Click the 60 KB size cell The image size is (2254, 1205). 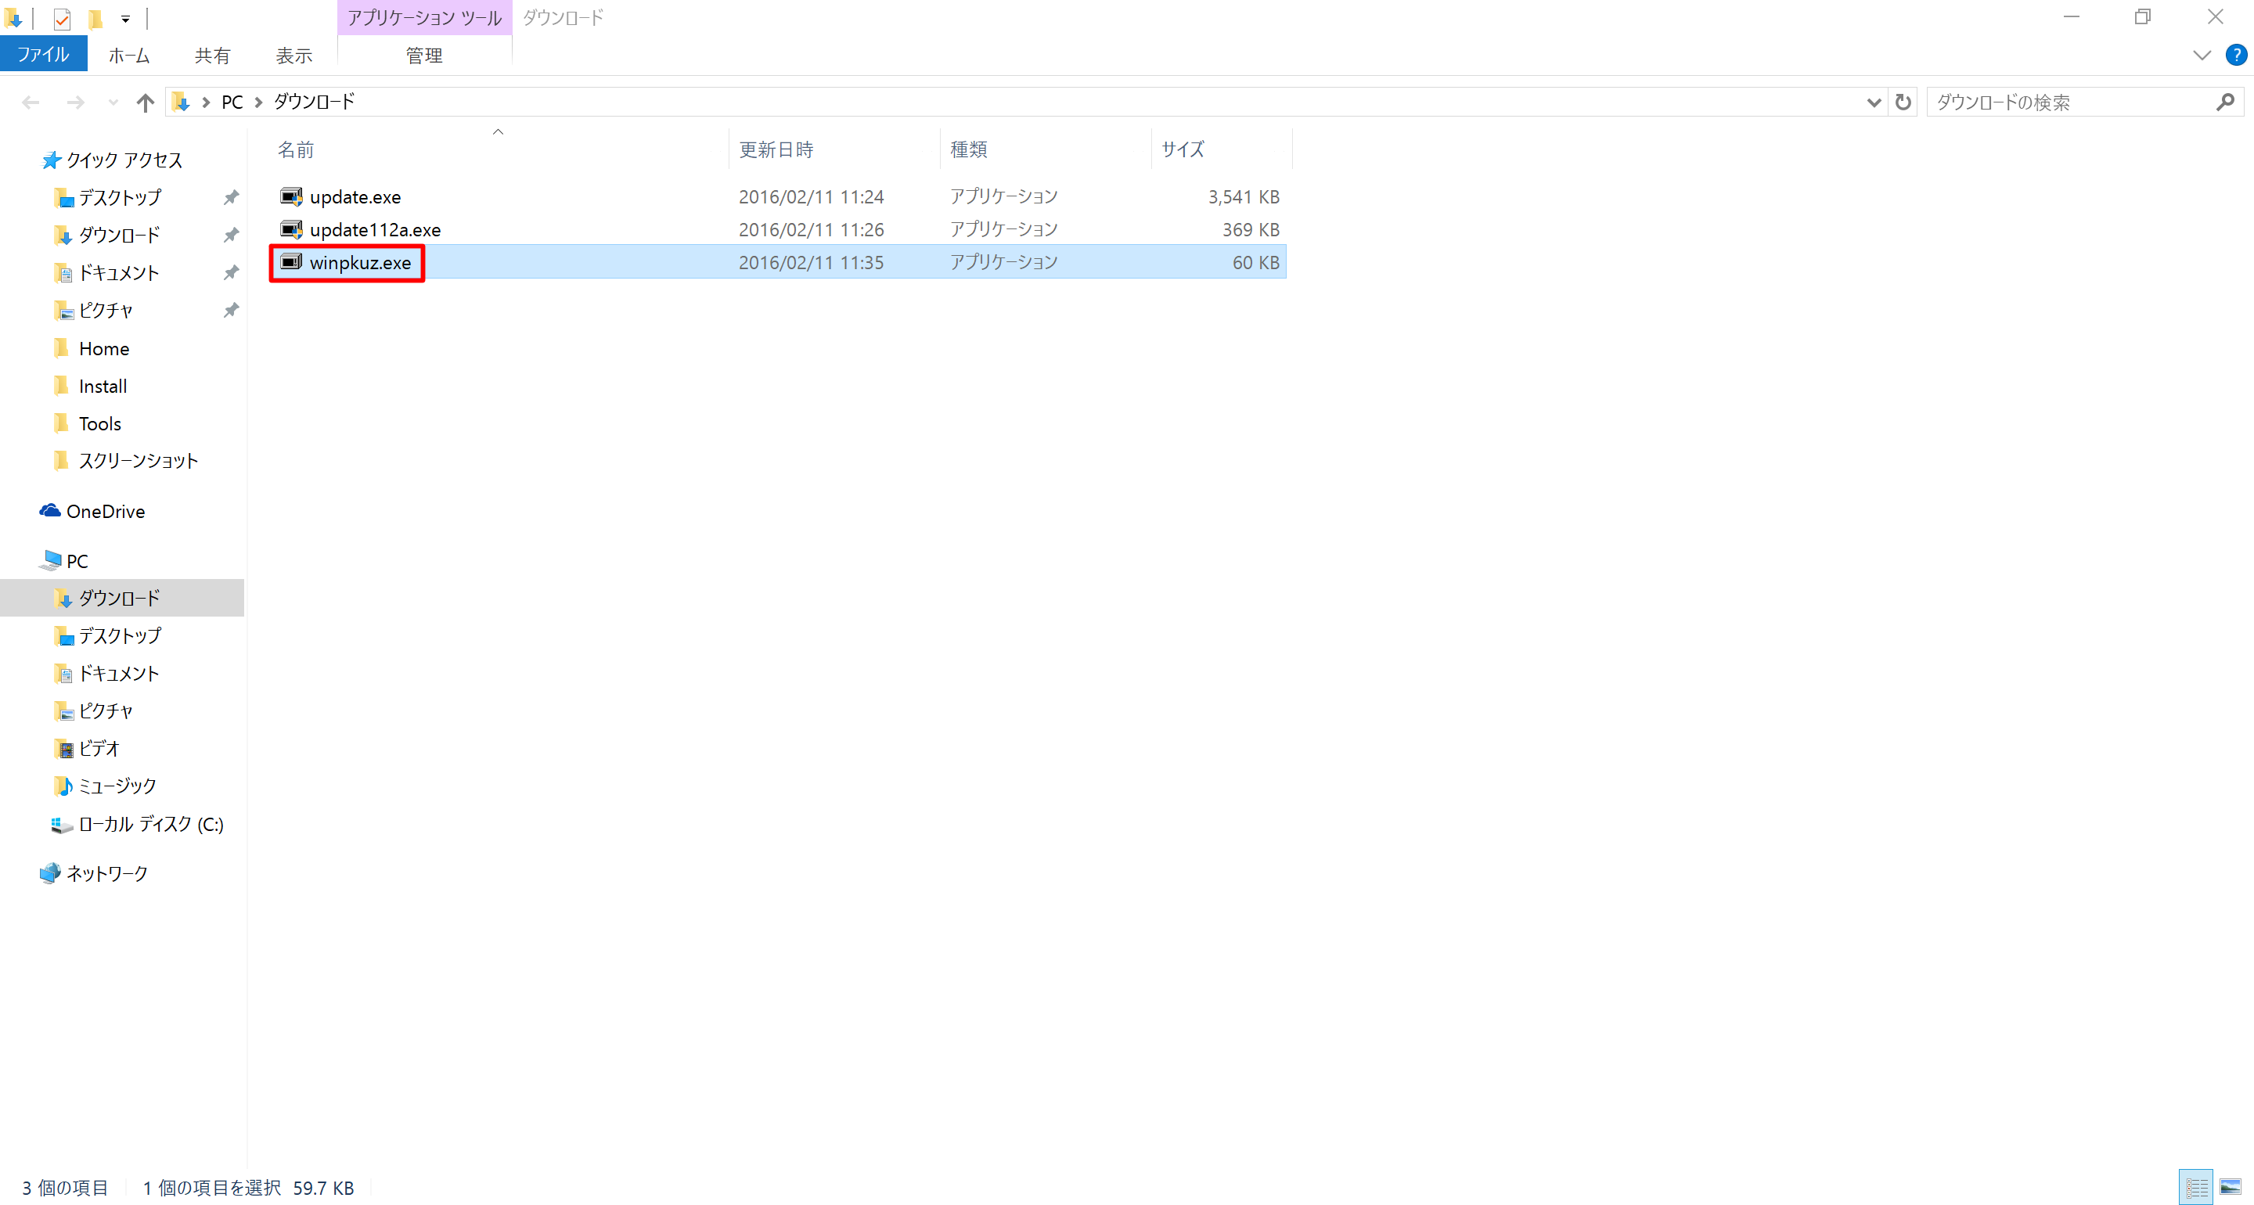(x=1255, y=263)
